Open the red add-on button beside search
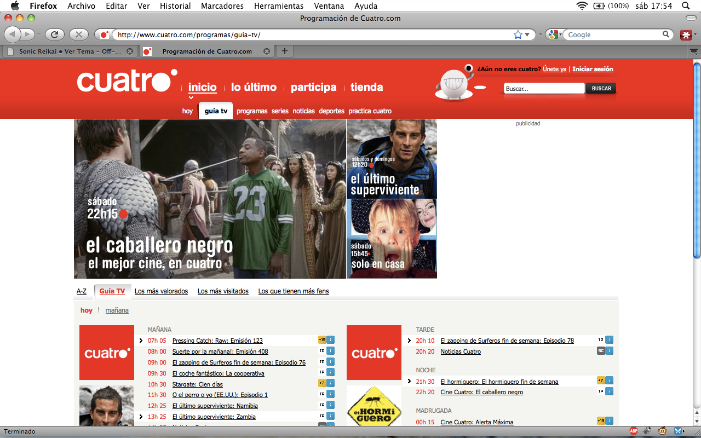 pos(686,34)
